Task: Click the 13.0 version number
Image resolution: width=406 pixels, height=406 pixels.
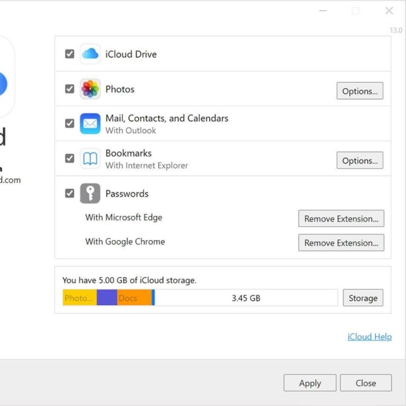Action: [396, 30]
